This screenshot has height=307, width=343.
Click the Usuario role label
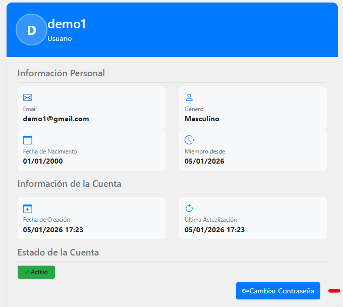click(60, 38)
